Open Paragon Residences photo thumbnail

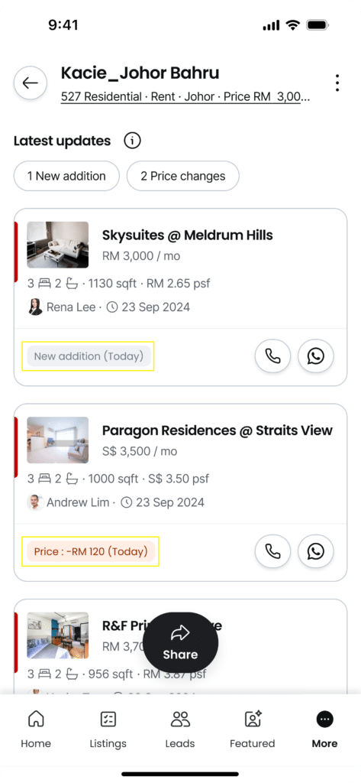(58, 440)
